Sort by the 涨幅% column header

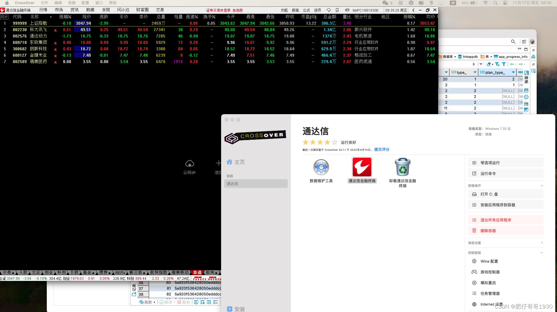[x=65, y=17]
